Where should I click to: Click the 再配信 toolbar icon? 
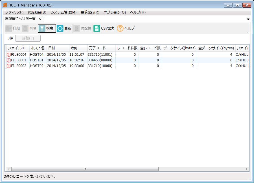(x=76, y=28)
